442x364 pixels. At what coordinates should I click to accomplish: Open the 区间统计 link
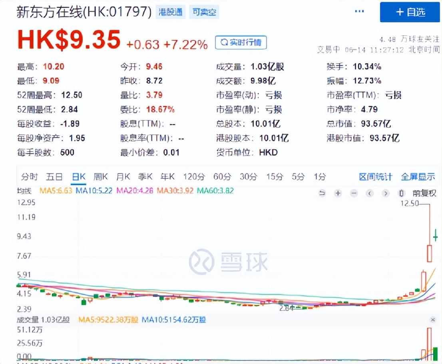(x=376, y=177)
